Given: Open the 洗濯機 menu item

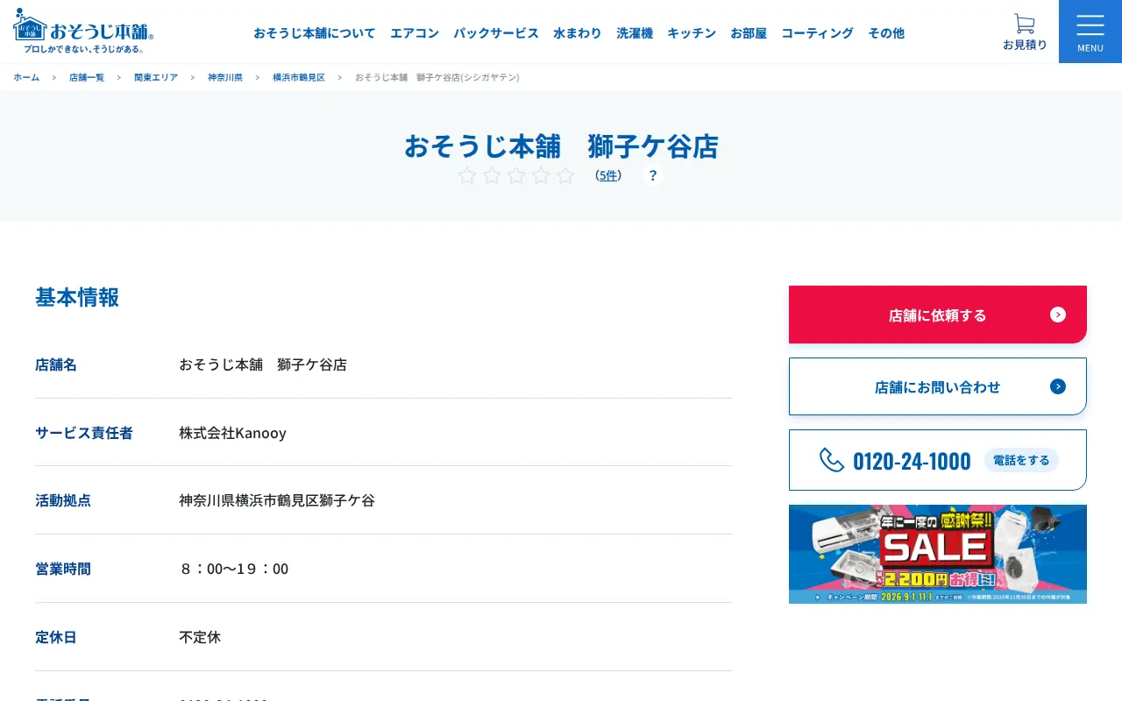Looking at the screenshot, I should pos(635,32).
